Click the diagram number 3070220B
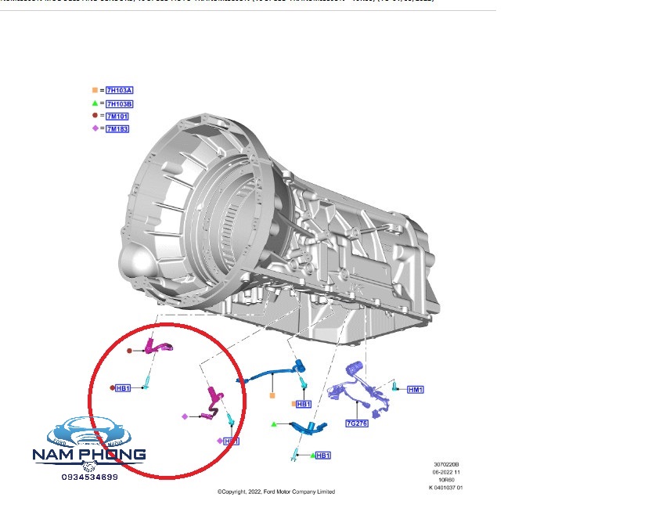The width and height of the screenshot is (659, 508). click(446, 465)
